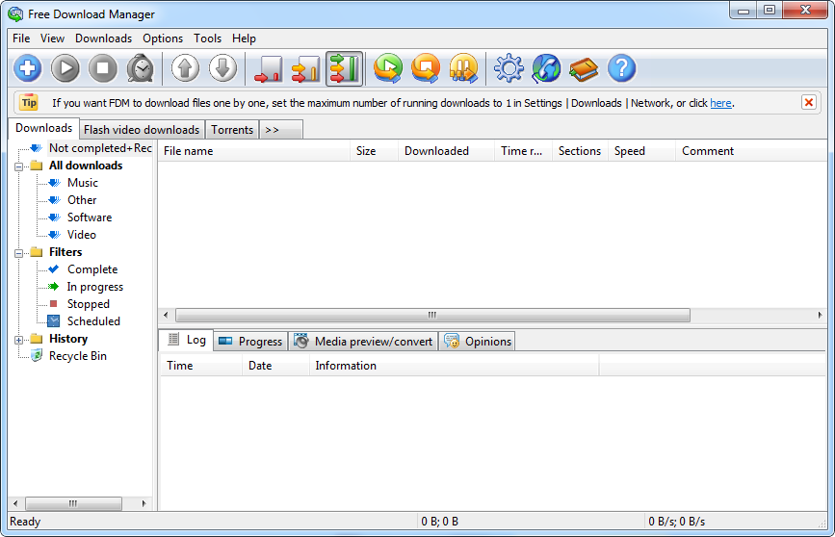Collapse the All downloads tree node
The width and height of the screenshot is (835, 537).
(18, 166)
